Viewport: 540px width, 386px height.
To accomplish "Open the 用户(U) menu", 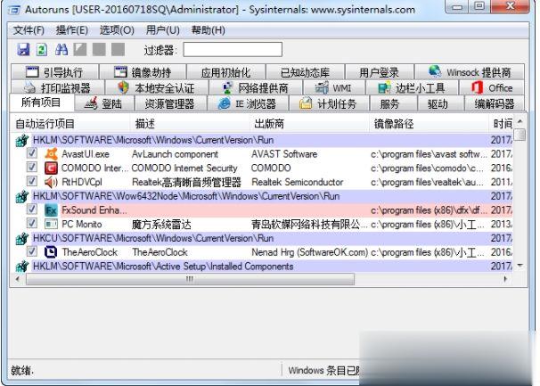I will 162,30.
